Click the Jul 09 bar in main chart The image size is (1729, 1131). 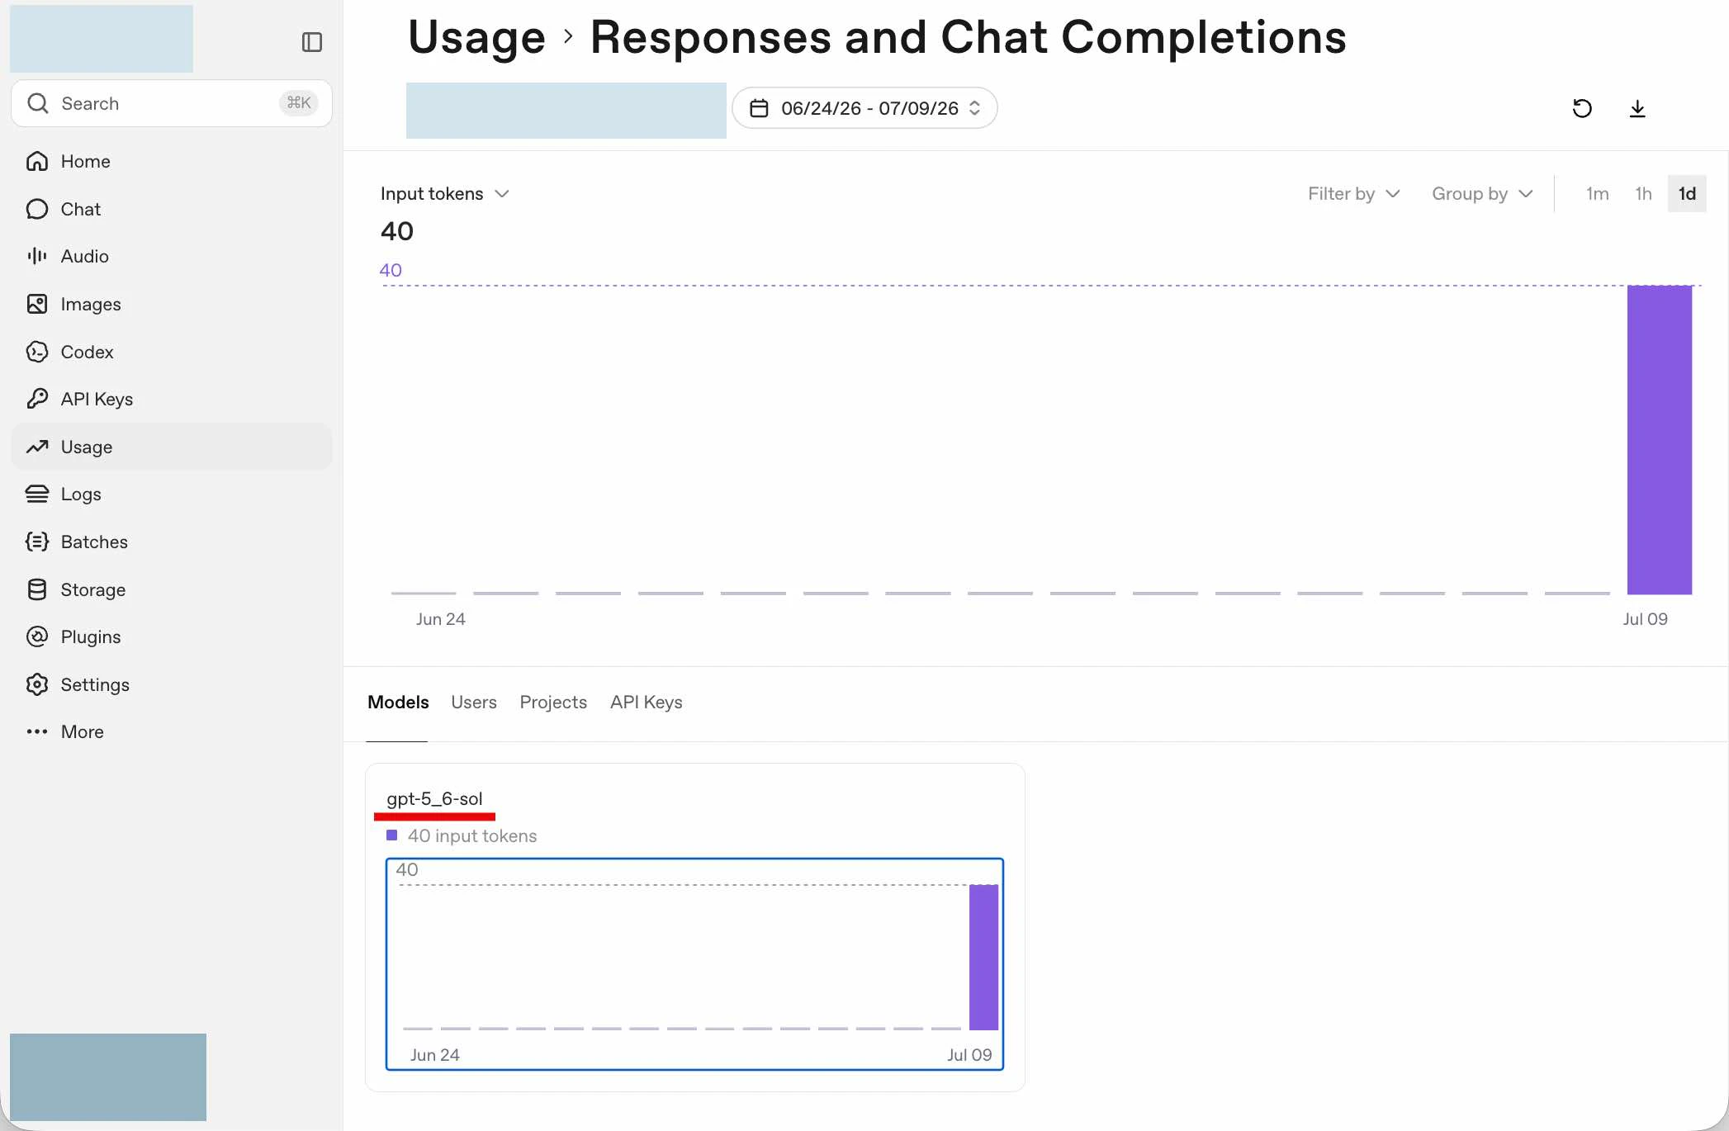[x=1660, y=439]
